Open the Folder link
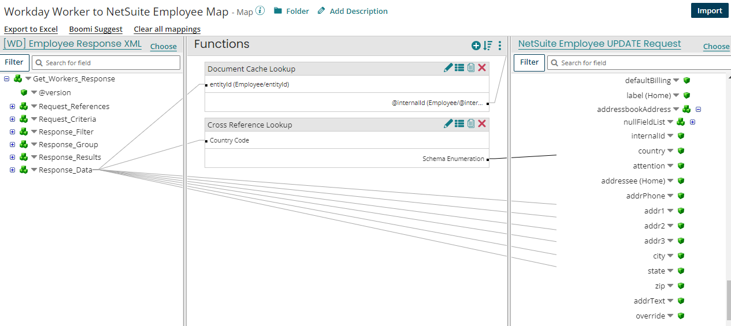 tap(291, 11)
